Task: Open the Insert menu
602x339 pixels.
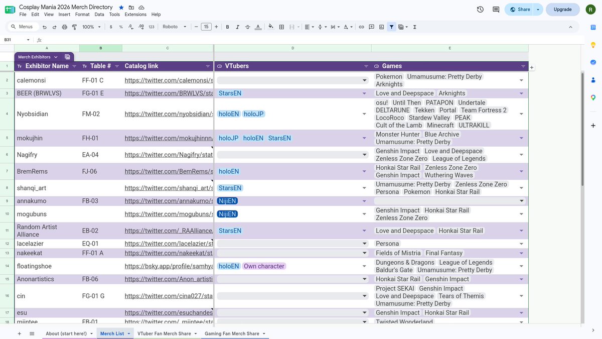Action: click(64, 15)
